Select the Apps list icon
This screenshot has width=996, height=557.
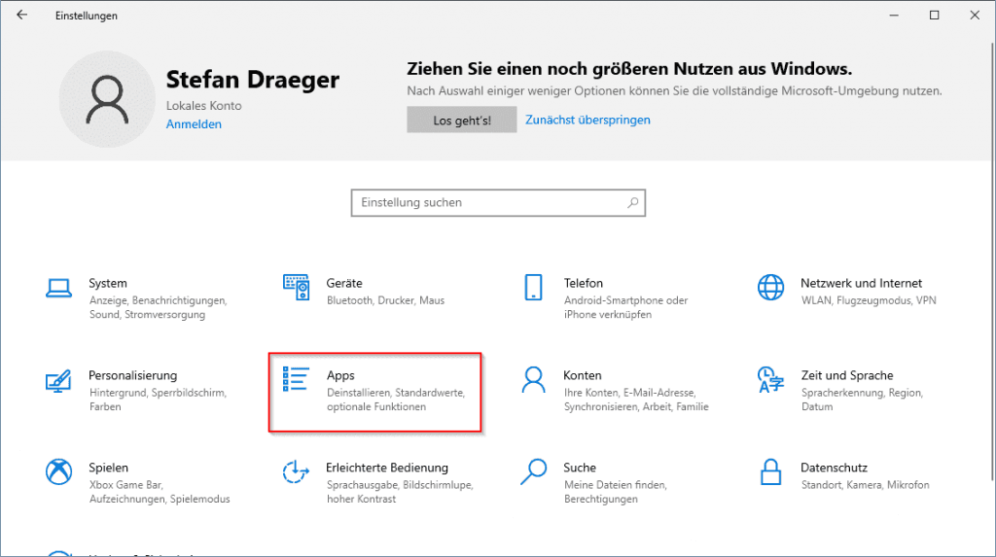coord(296,380)
